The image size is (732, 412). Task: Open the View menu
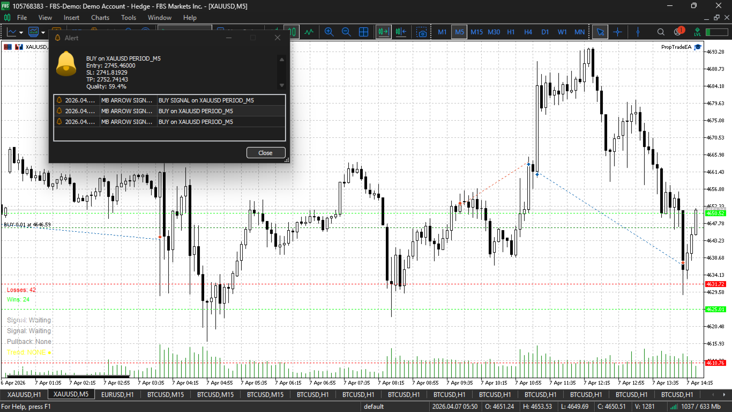click(46, 18)
